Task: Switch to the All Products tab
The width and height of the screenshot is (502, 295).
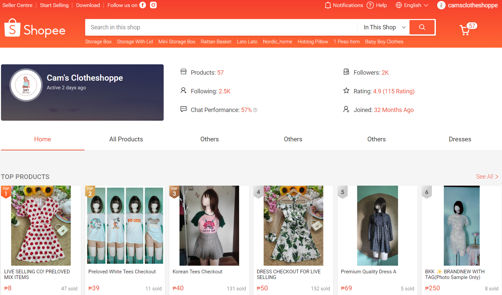Action: (x=126, y=139)
